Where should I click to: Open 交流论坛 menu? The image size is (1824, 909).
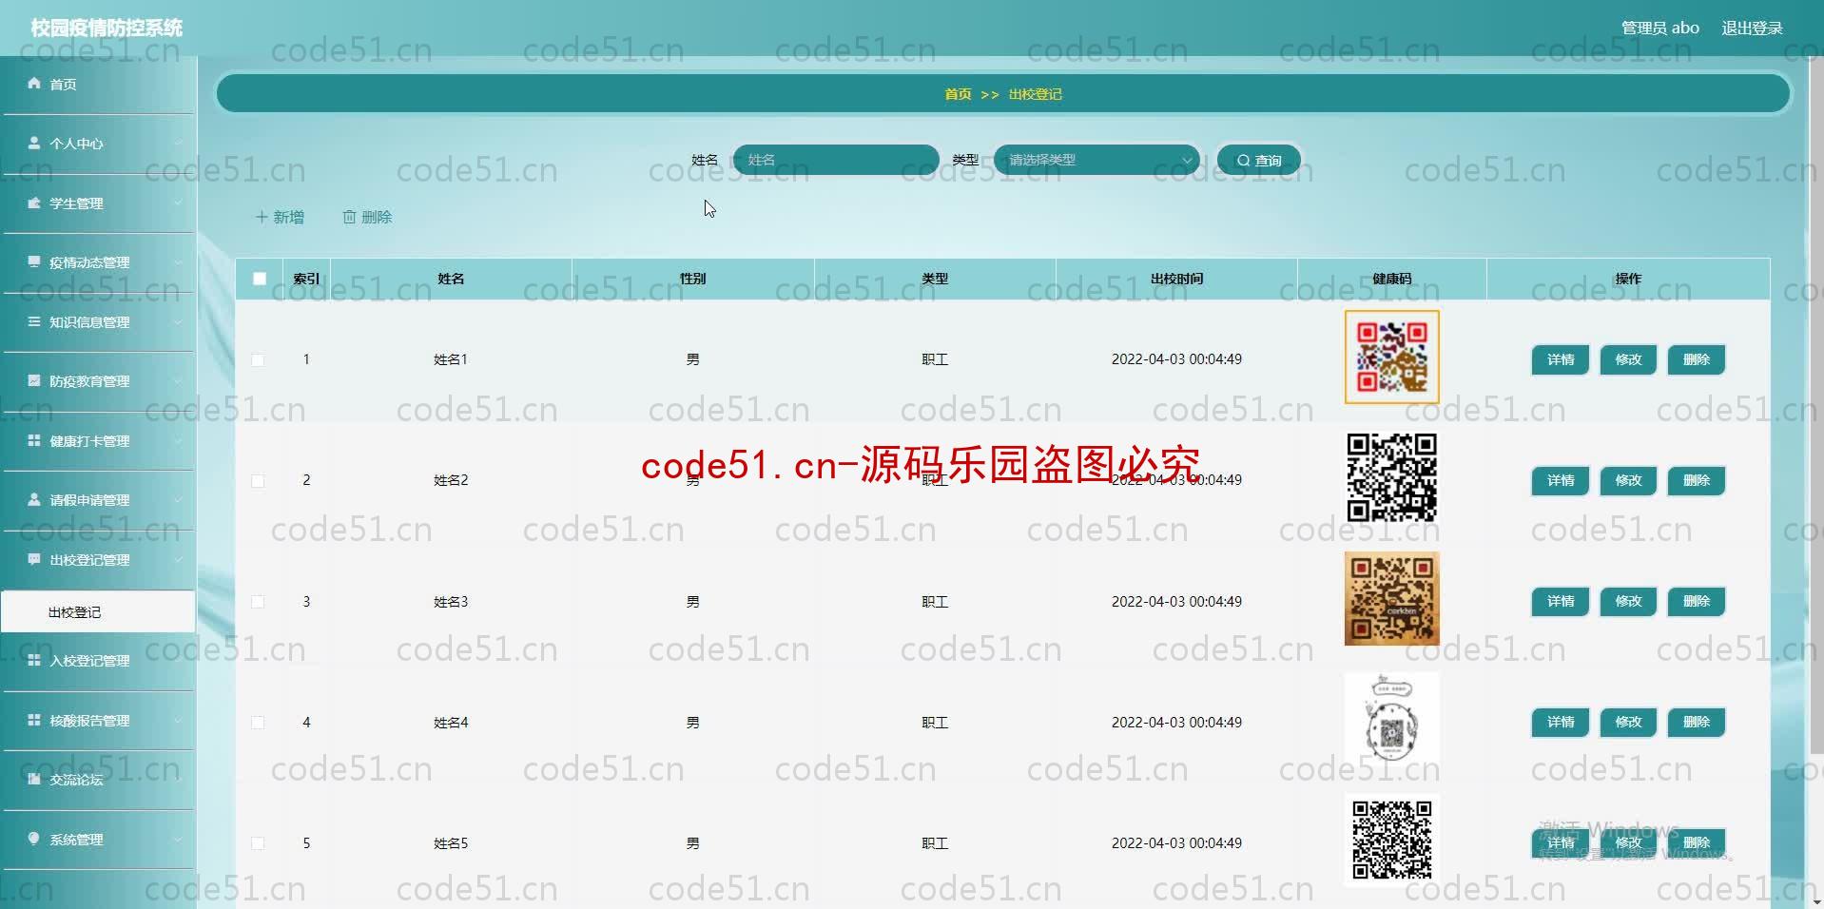pos(98,779)
